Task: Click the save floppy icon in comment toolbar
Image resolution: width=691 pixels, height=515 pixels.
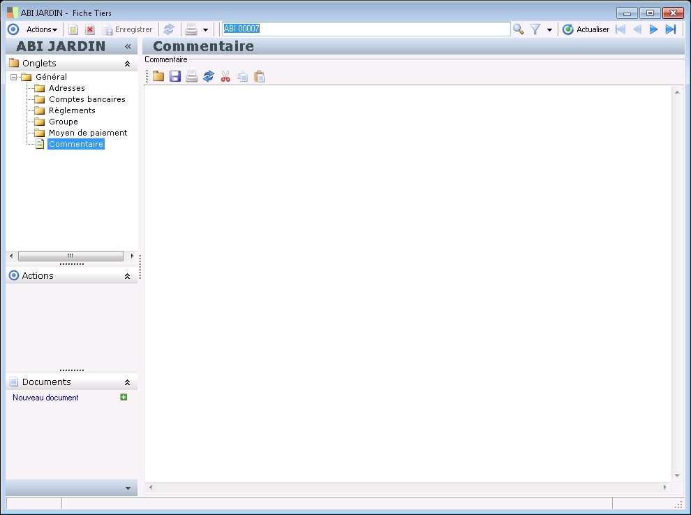Action: [175, 76]
